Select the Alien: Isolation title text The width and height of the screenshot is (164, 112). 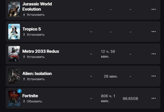[x=37, y=73]
